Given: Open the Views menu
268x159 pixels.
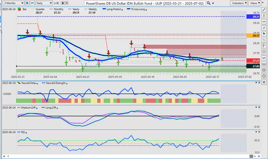Looking at the screenshot, I should click(x=255, y=3).
